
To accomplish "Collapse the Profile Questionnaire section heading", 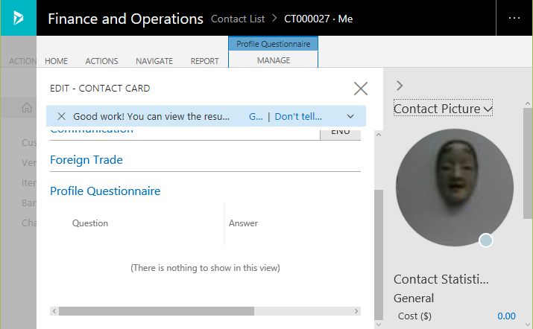I will coord(105,191).
